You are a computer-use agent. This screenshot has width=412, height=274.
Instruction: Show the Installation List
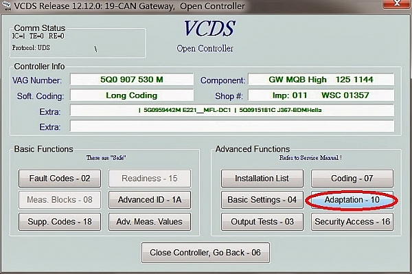coord(262,179)
